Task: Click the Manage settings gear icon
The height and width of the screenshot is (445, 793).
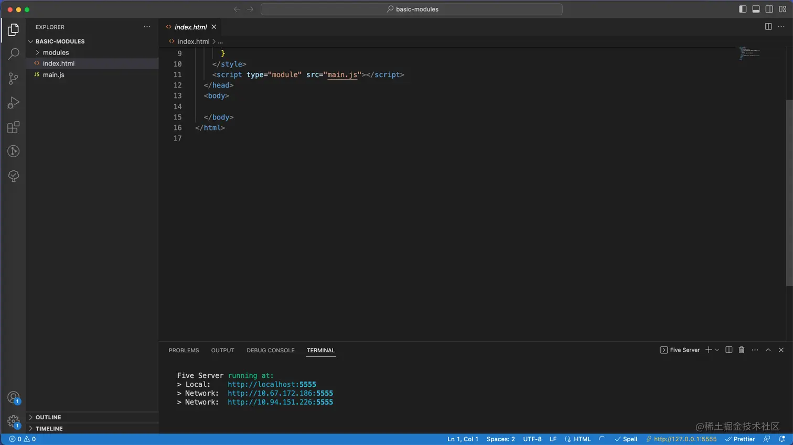Action: pos(13,421)
